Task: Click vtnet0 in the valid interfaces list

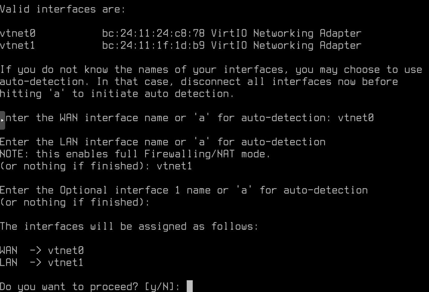Action: (18, 33)
